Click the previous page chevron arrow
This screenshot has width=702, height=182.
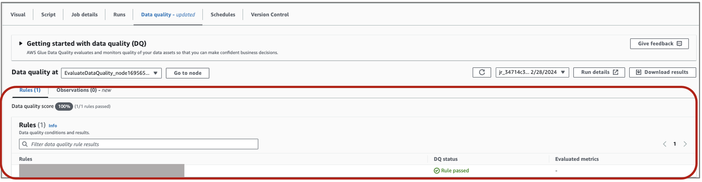665,144
